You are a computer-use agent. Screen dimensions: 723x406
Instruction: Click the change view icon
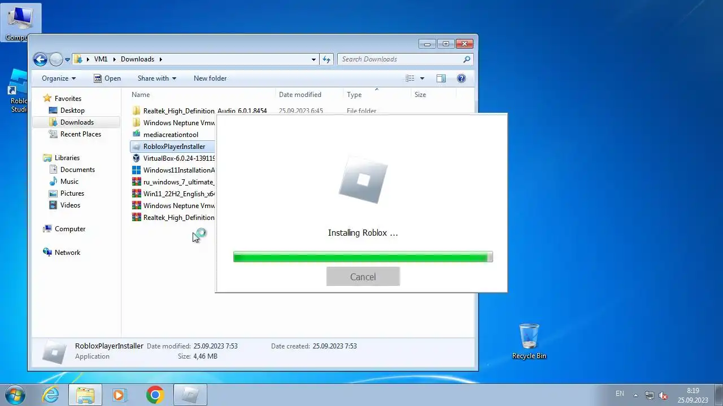point(411,78)
